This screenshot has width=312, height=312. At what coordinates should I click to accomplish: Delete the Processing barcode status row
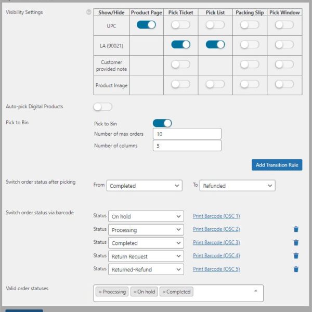pyautogui.click(x=296, y=229)
